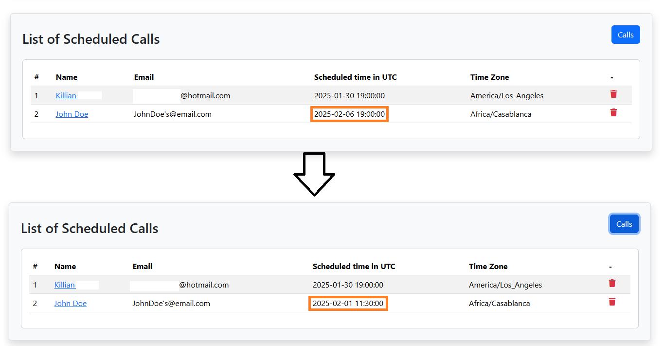Viewport: 664px width, 361px height.
Task: Click the top table's Email column header
Action: (144, 77)
